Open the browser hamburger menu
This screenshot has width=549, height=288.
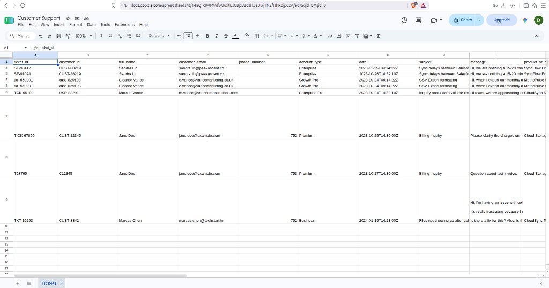[x=543, y=5]
